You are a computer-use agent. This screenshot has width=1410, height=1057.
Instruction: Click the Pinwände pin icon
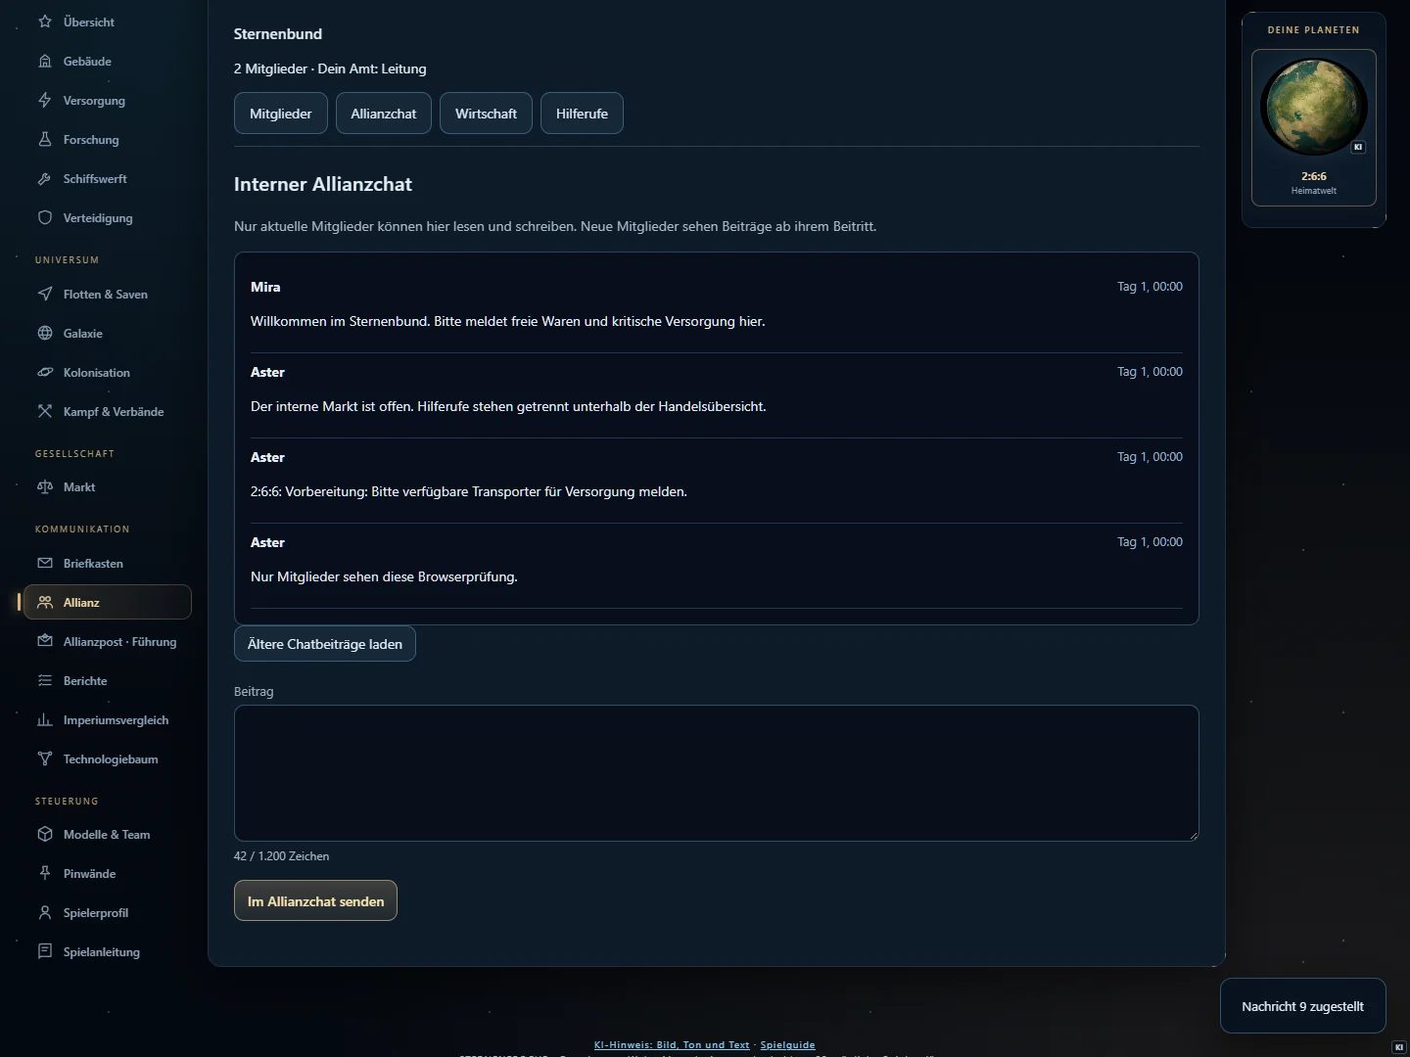click(x=45, y=873)
